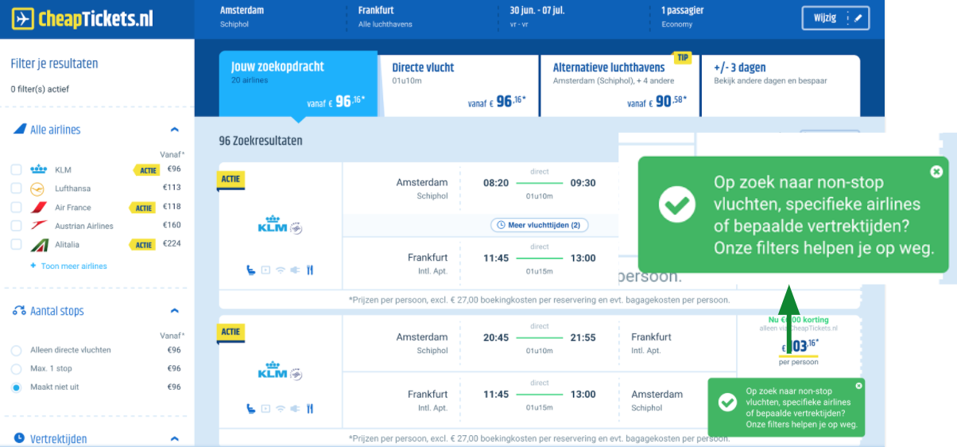Click the pencil edit icon beside Wijzig
Screen dimensions: 957x447
click(x=858, y=18)
